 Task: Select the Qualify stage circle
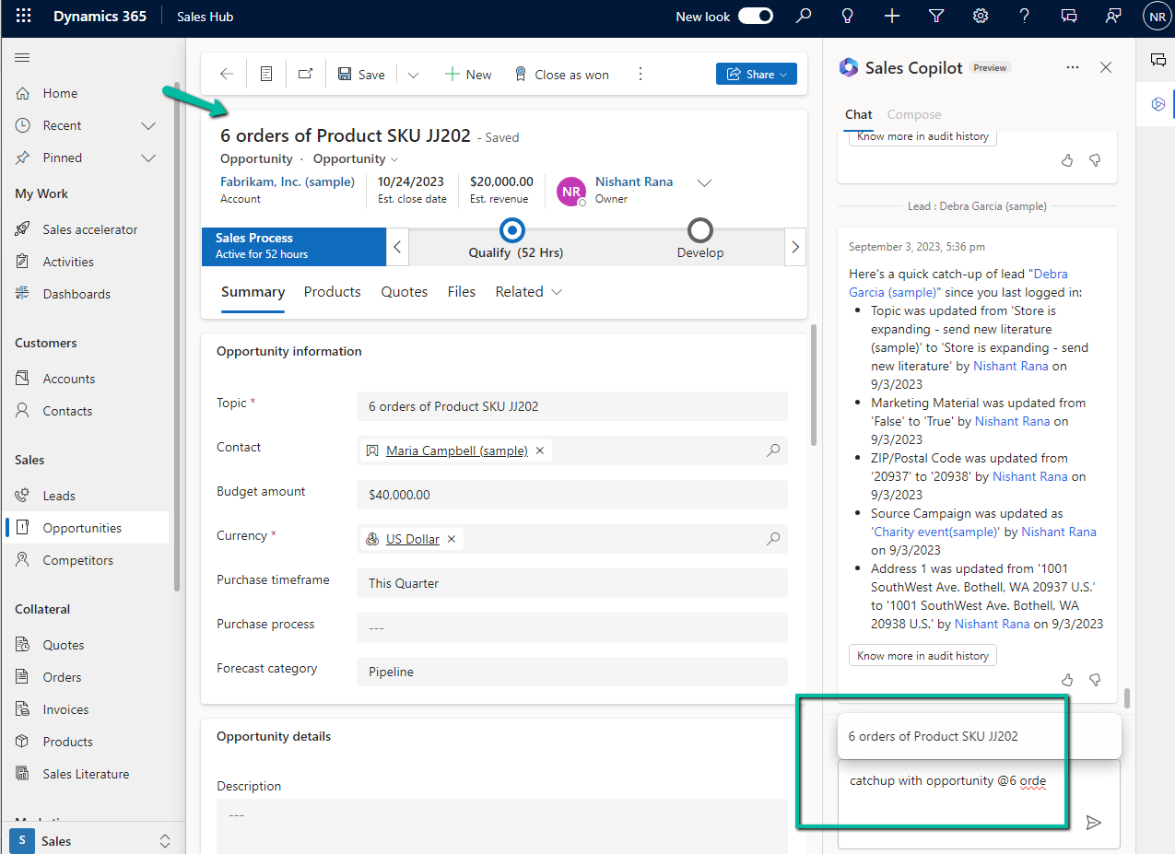tap(513, 230)
